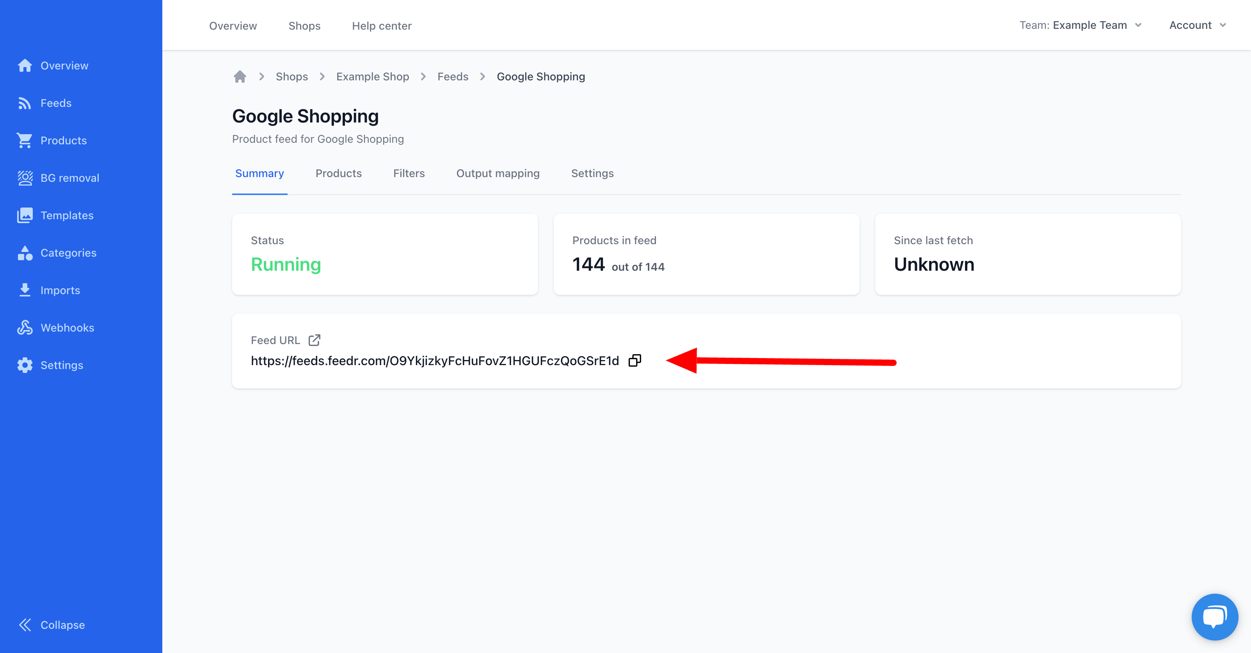Go to Example Shop breadcrumb
This screenshot has height=653, width=1251.
click(373, 77)
